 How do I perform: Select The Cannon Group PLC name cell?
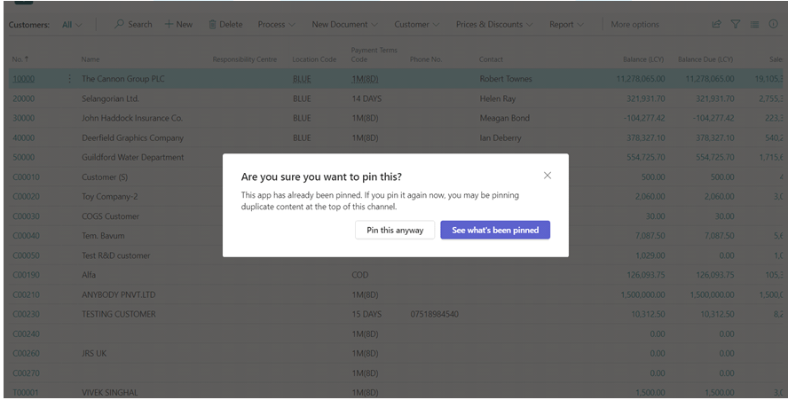pos(123,79)
